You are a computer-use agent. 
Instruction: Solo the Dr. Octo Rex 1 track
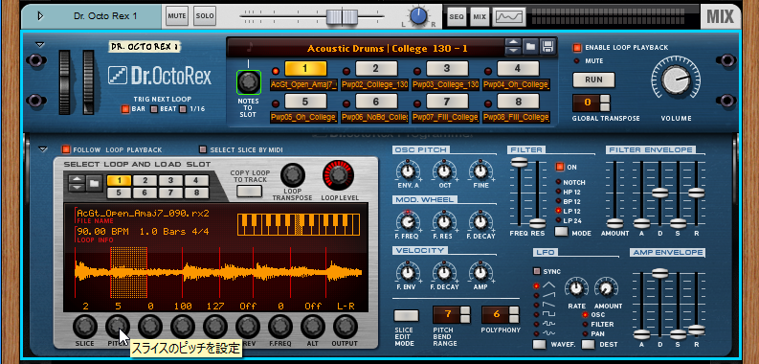pyautogui.click(x=205, y=16)
